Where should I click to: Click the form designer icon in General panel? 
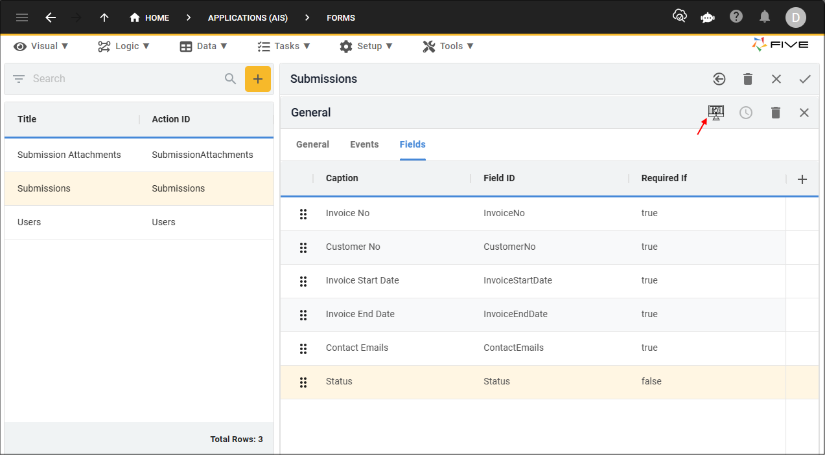coord(716,113)
